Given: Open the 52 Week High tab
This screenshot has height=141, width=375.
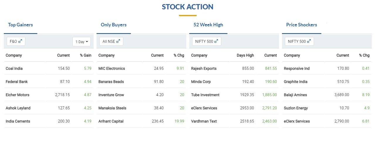Looking at the screenshot, I should 208,25.
